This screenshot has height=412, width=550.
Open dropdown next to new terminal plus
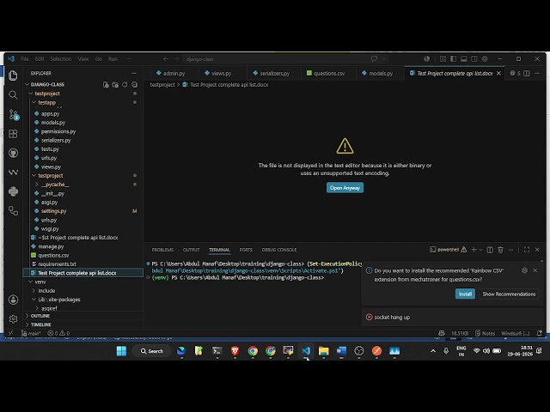click(x=480, y=250)
